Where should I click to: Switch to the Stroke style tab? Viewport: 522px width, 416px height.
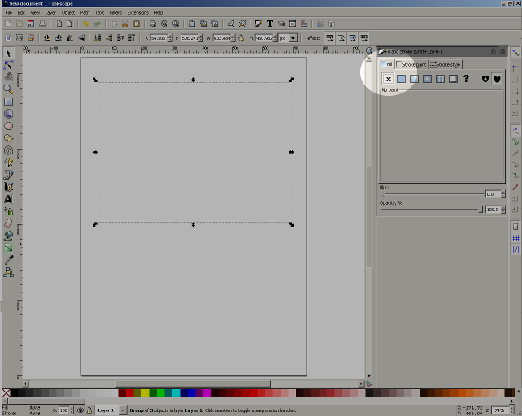pos(446,64)
